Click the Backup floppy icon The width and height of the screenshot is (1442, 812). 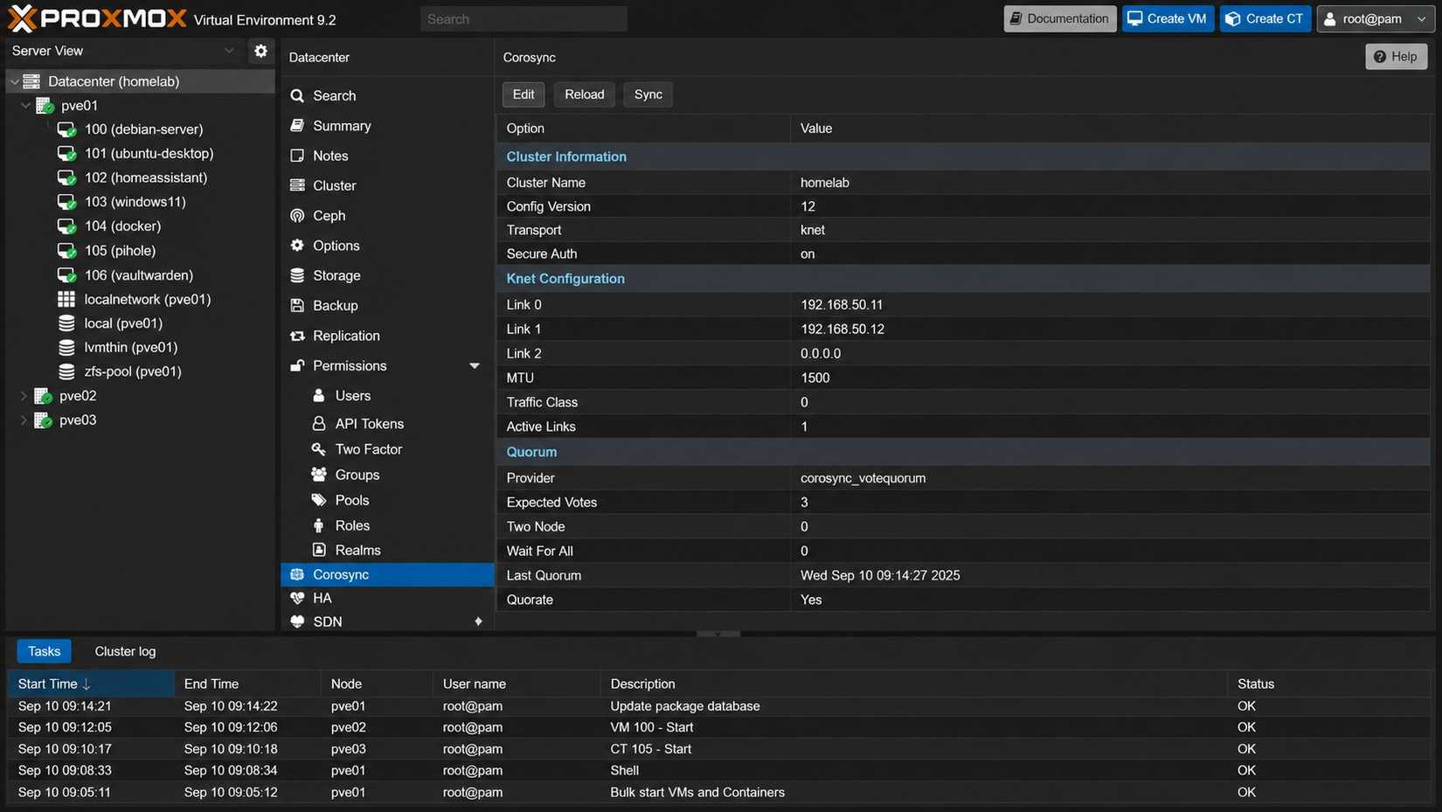click(297, 305)
